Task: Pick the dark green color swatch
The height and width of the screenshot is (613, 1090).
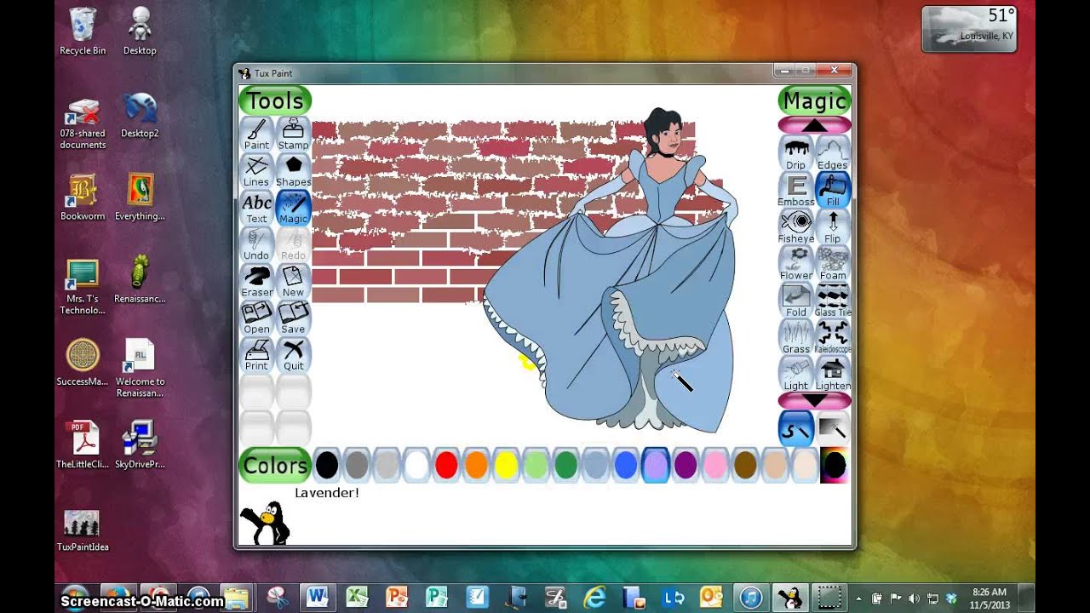Action: point(565,465)
